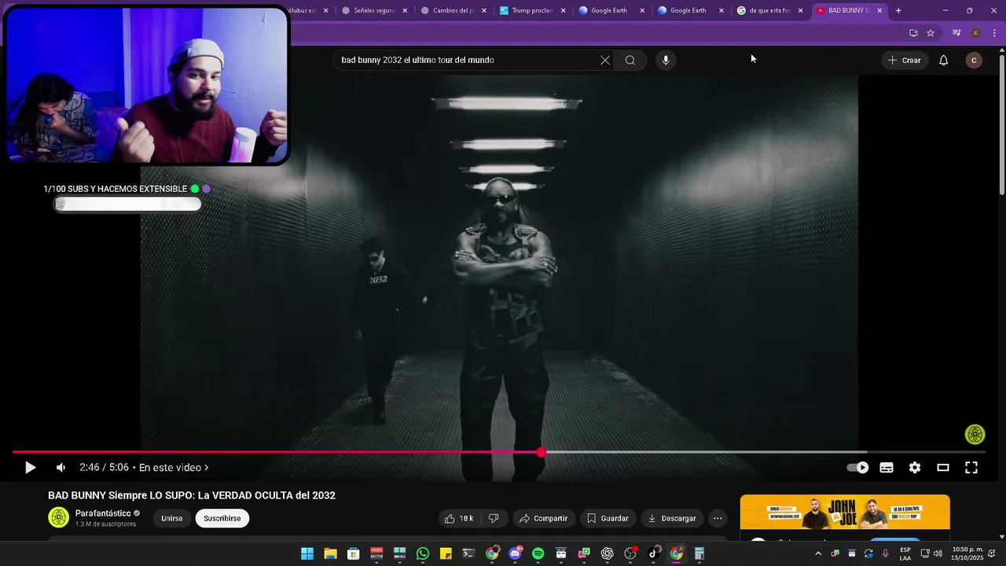Dislike the video
Screen dimensions: 1006x566
(x=494, y=519)
